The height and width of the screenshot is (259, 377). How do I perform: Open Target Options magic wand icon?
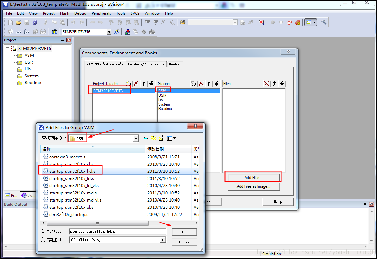[x=117, y=32]
